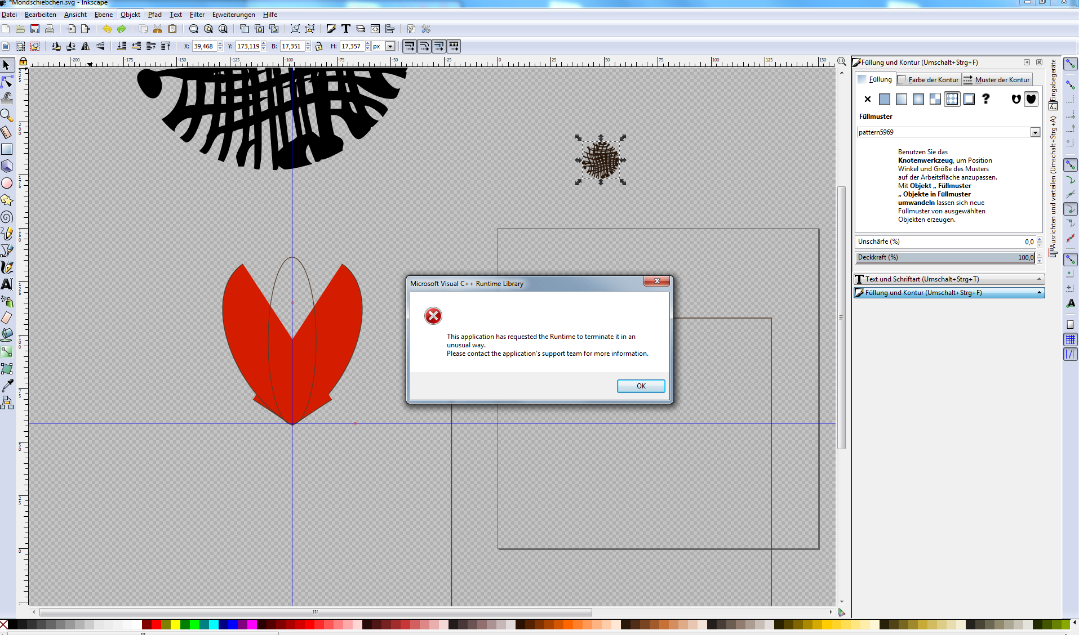Click the 3D box tool

(x=7, y=167)
